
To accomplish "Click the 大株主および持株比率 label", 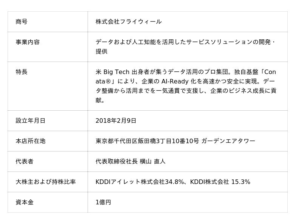I will (x=46, y=182).
